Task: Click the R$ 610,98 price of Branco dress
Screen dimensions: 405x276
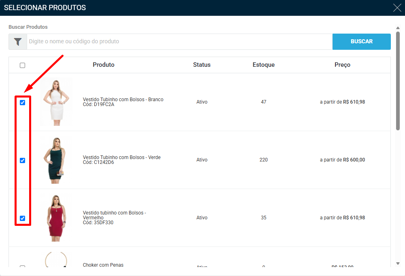Action: [x=354, y=102]
